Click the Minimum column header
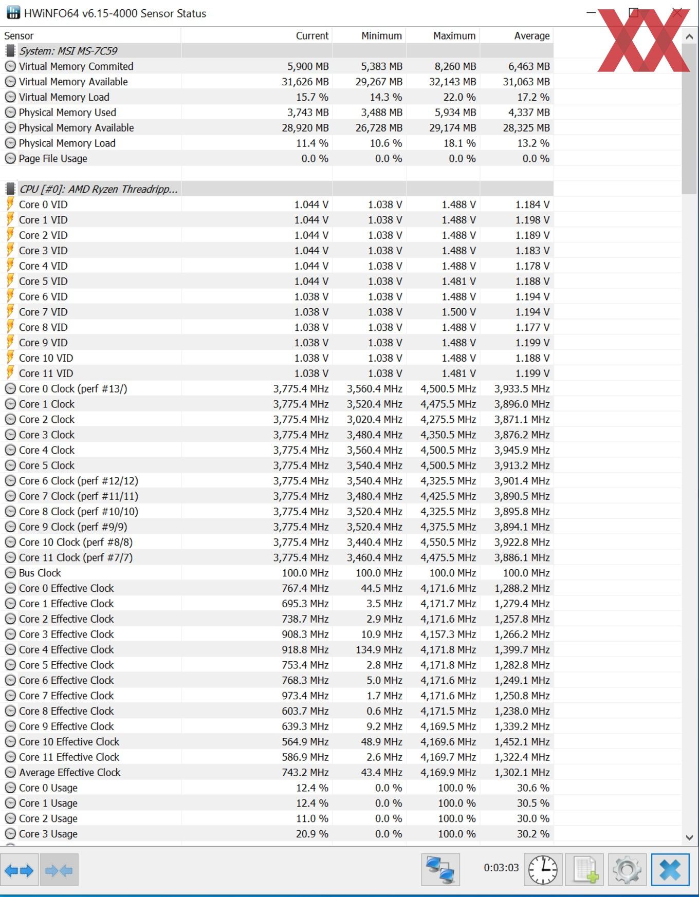The height and width of the screenshot is (897, 699). pyautogui.click(x=369, y=35)
